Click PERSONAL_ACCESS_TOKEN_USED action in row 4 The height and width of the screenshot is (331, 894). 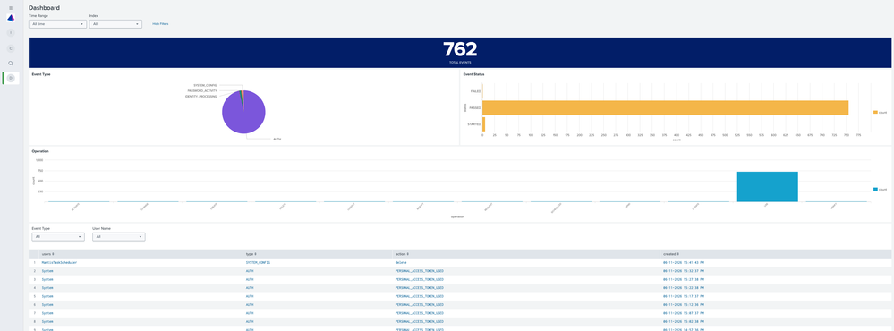pos(419,288)
